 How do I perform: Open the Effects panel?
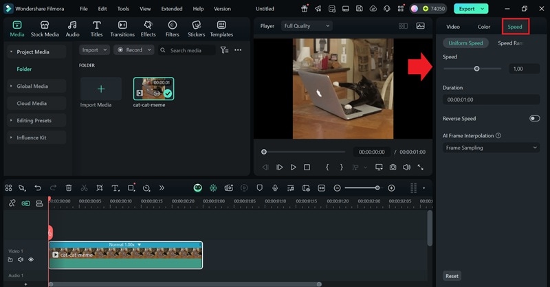pos(148,29)
